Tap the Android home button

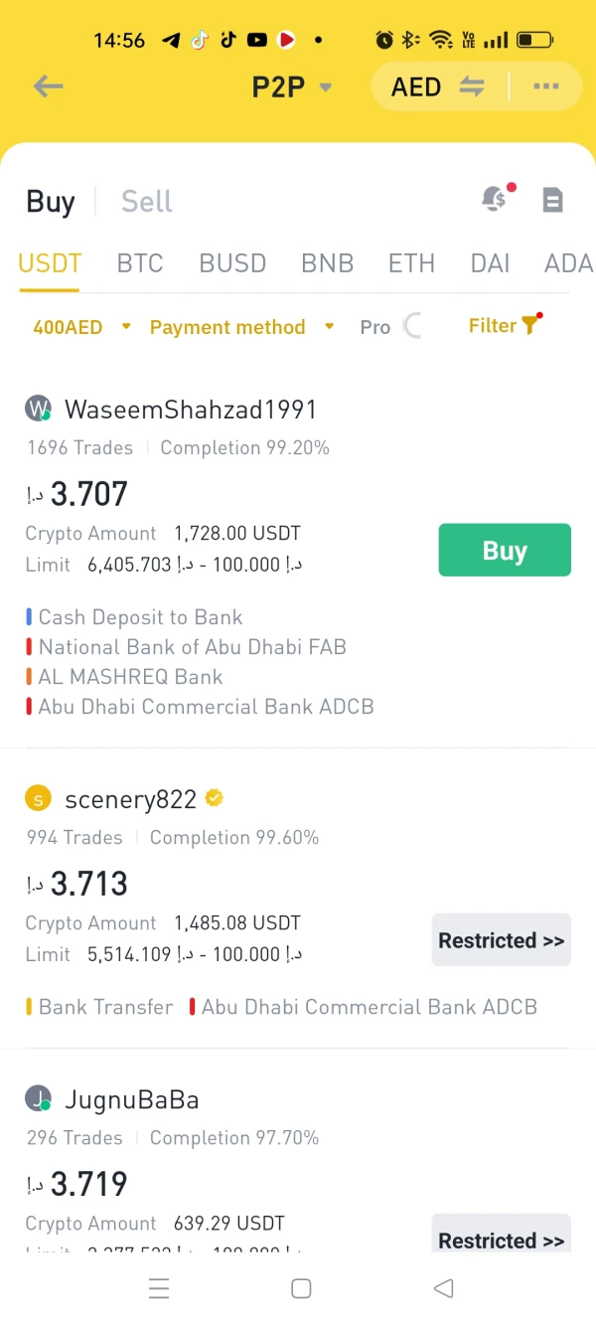(x=301, y=1288)
